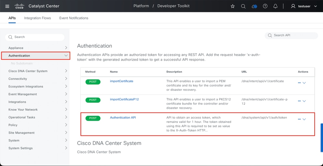Click the POST badge for importCertificateP12
Viewport: 323px width, 166px height.
coord(93,100)
